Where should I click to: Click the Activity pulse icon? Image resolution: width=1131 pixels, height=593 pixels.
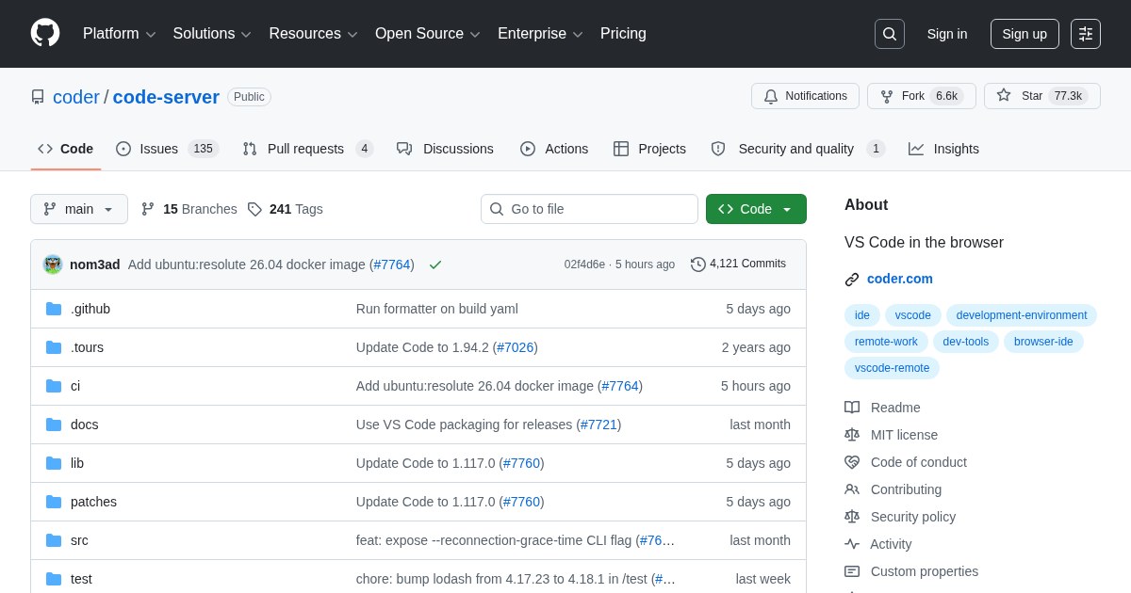point(852,544)
